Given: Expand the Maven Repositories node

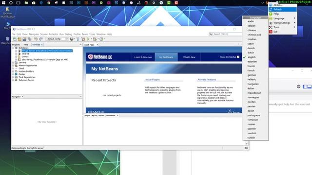Looking at the screenshot, I should [13, 66].
